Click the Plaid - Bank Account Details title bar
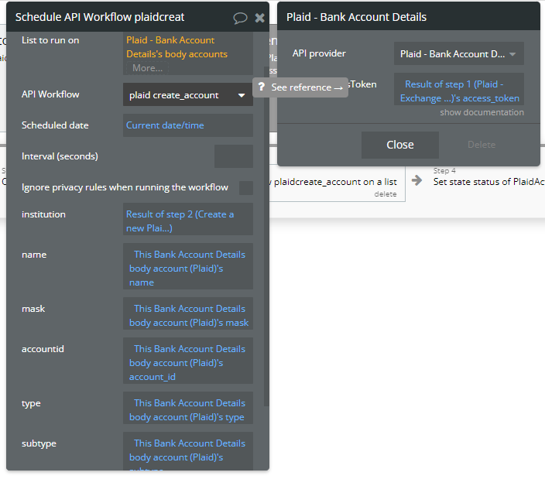545x486 pixels. coord(409,16)
